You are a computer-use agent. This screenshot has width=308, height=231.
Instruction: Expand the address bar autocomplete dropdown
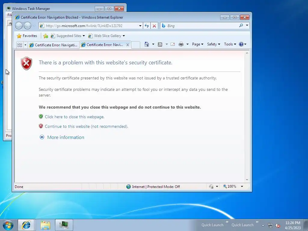pyautogui.click(x=140, y=26)
